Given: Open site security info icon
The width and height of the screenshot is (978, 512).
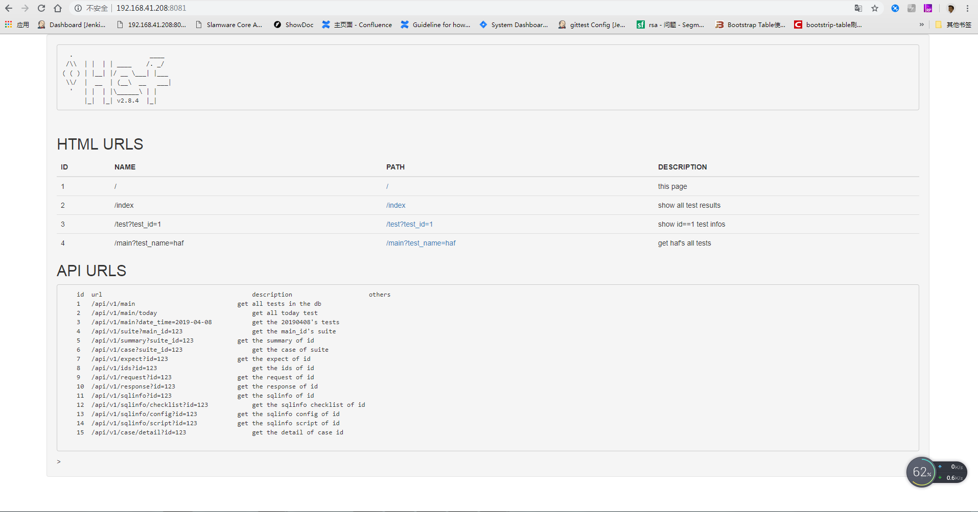Looking at the screenshot, I should [78, 8].
